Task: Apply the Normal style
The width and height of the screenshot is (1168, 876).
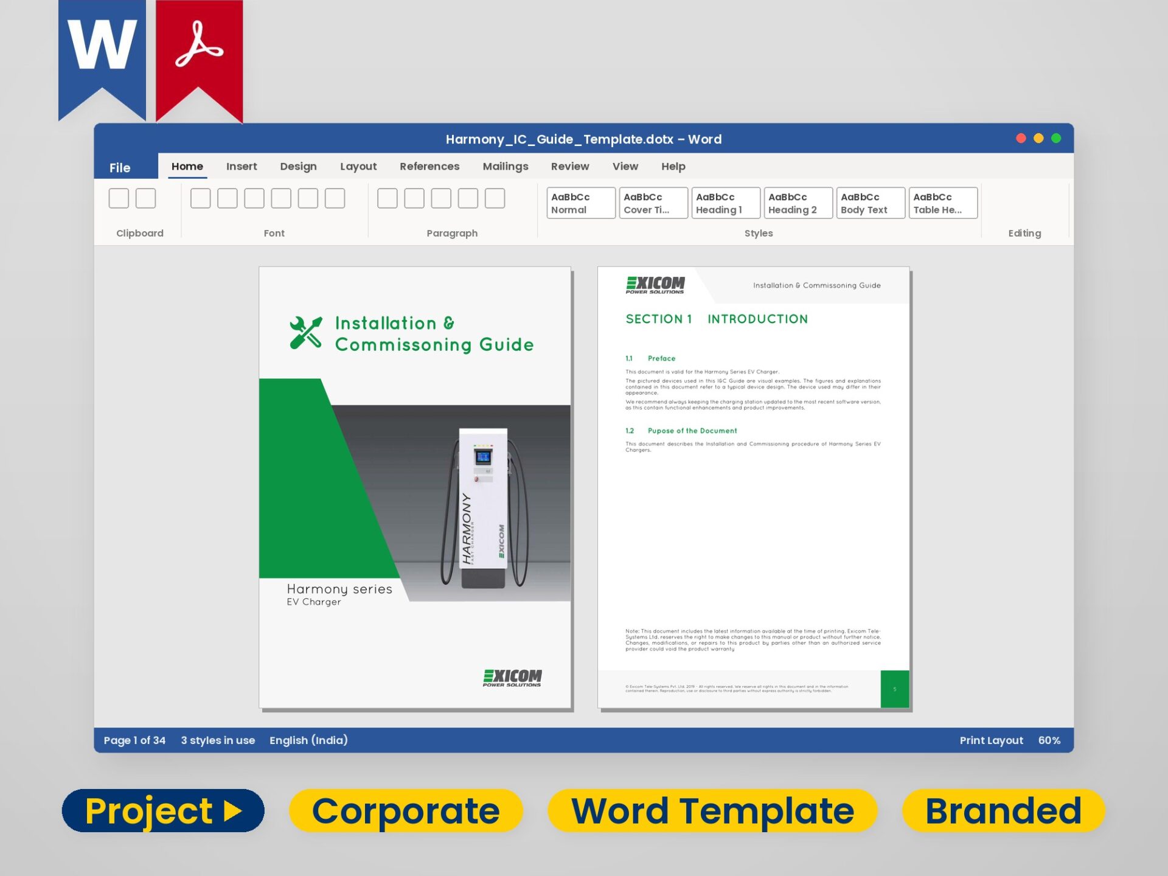Action: click(581, 203)
